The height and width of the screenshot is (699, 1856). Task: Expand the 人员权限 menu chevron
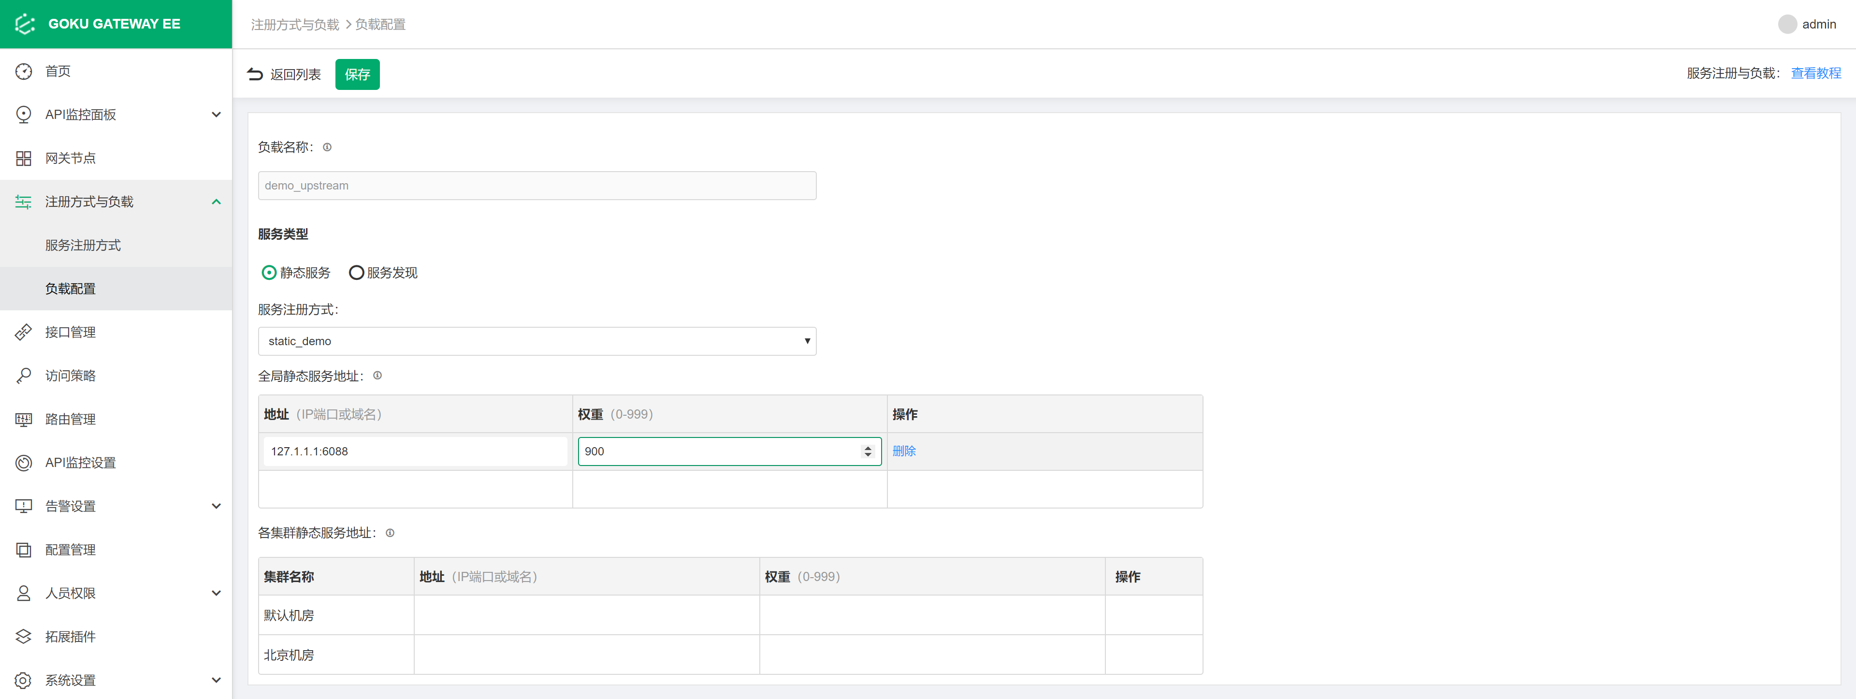point(216,593)
